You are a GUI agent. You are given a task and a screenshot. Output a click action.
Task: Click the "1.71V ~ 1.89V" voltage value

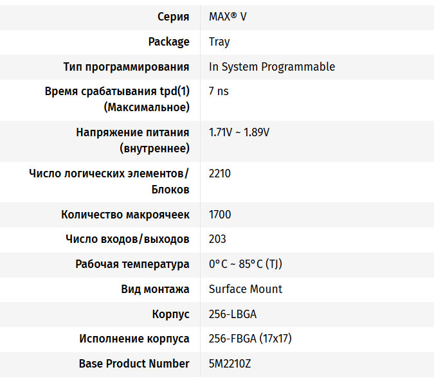tap(239, 132)
